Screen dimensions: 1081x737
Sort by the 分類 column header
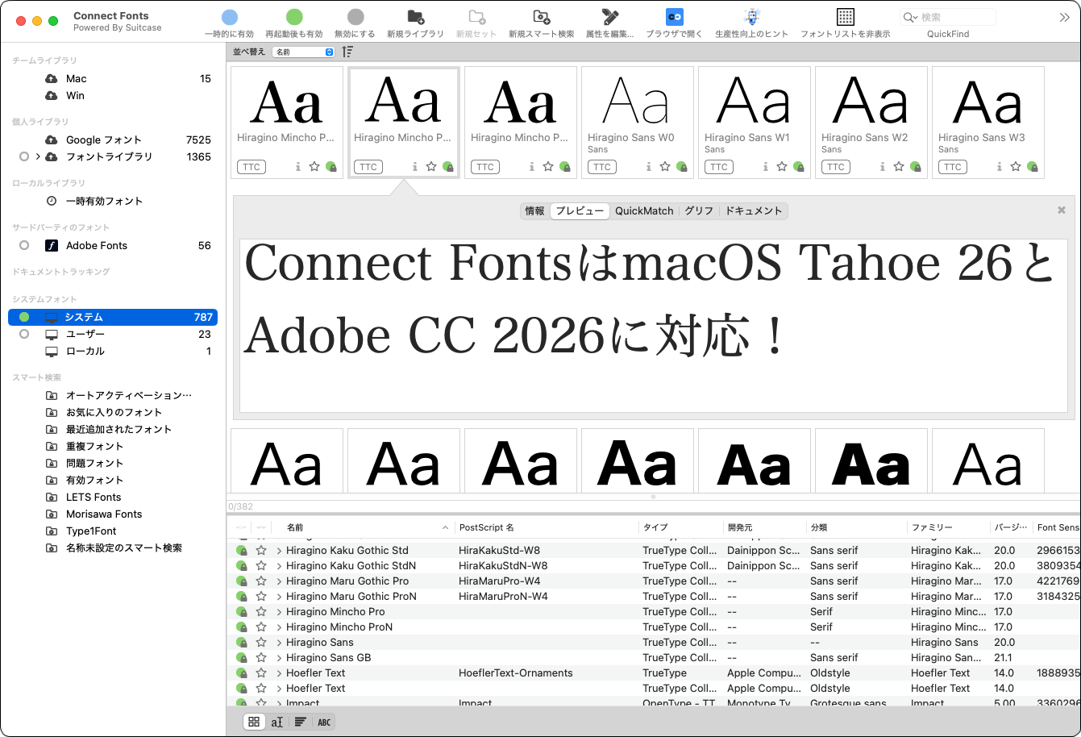click(x=856, y=527)
